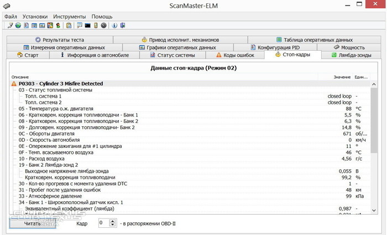Increase the Кадр value with up arrow

tap(113, 220)
